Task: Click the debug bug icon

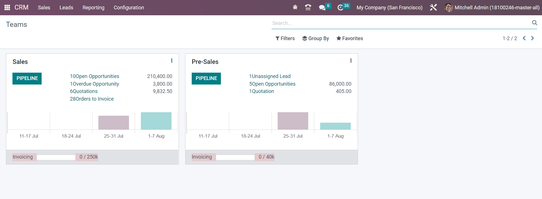Action: (x=295, y=8)
